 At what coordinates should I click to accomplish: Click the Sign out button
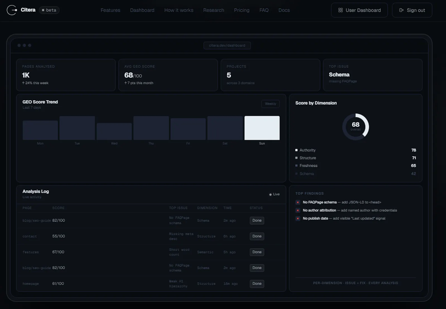tap(412, 10)
